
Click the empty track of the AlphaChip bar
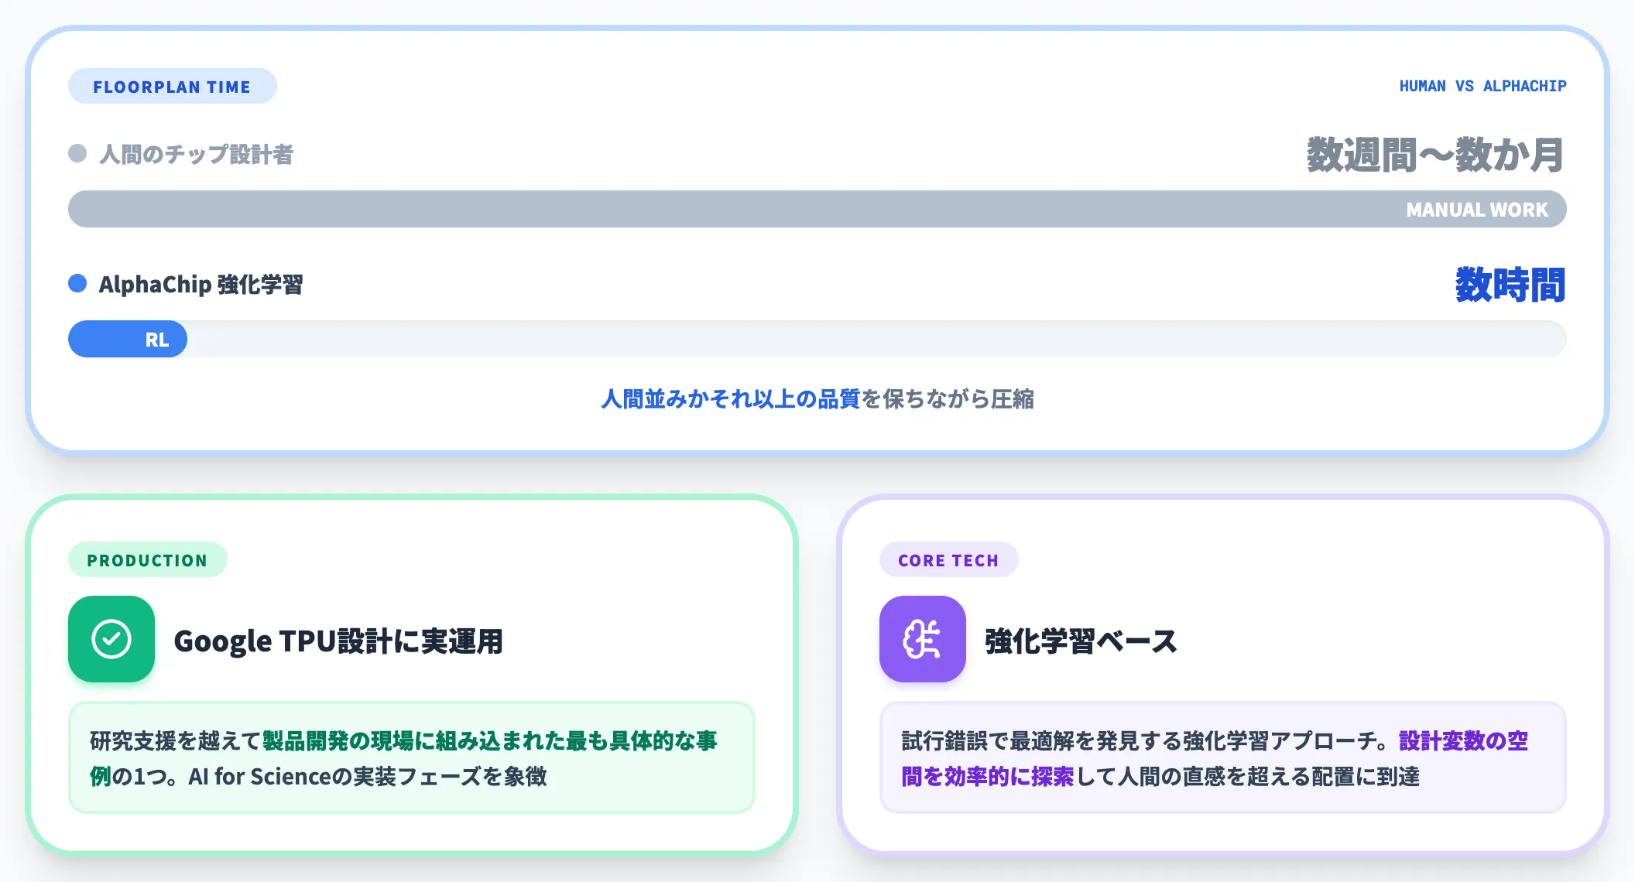click(x=877, y=339)
